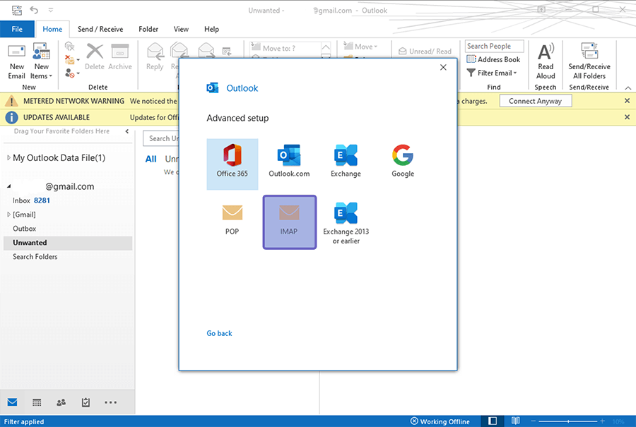Select Move to: ? quick step
Viewport: 636px width, 427px height.
[285, 48]
